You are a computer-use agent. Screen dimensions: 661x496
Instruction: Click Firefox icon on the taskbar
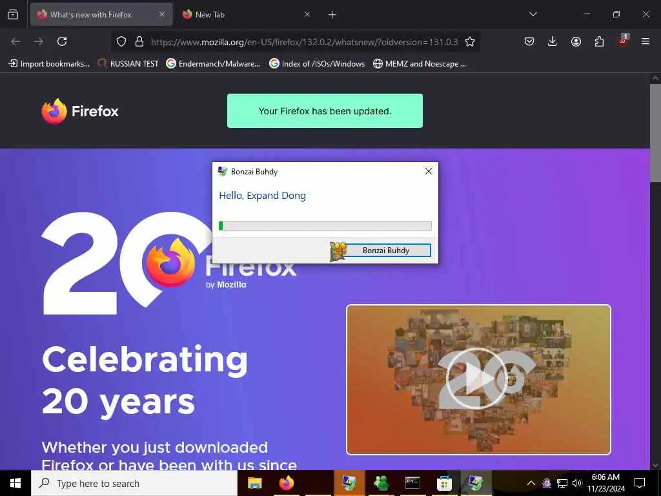pyautogui.click(x=286, y=483)
